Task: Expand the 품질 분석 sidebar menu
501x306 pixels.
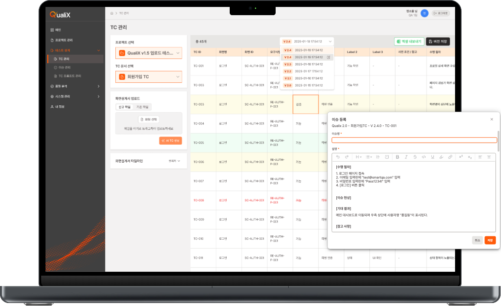Action: coord(75,86)
